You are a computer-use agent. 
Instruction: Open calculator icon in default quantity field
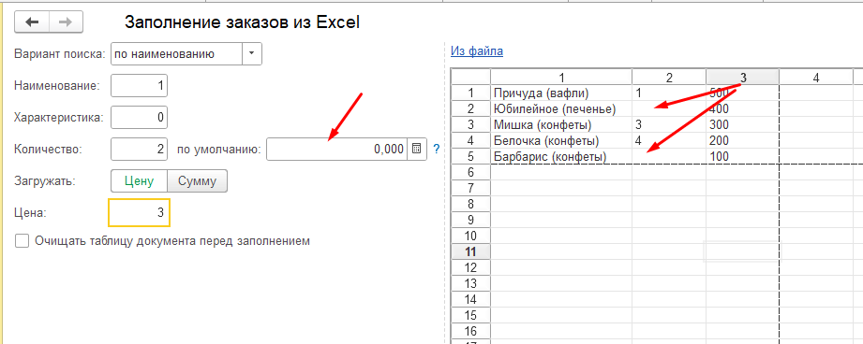click(x=417, y=149)
